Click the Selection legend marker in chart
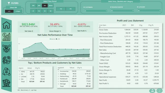The height and width of the screenshot is (93, 165). [x=50, y=39]
